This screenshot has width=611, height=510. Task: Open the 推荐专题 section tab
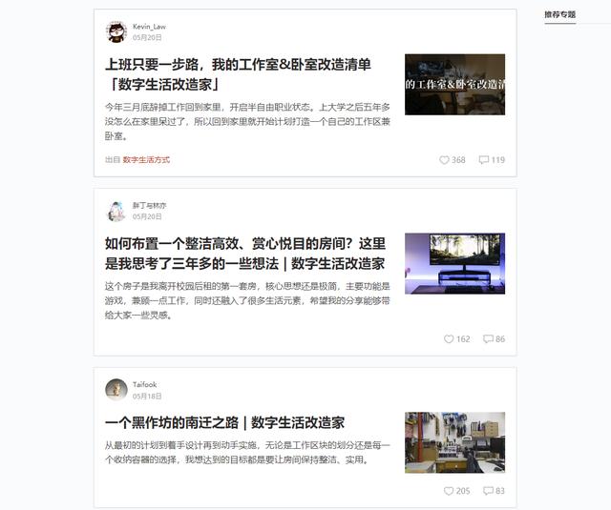coord(560,14)
